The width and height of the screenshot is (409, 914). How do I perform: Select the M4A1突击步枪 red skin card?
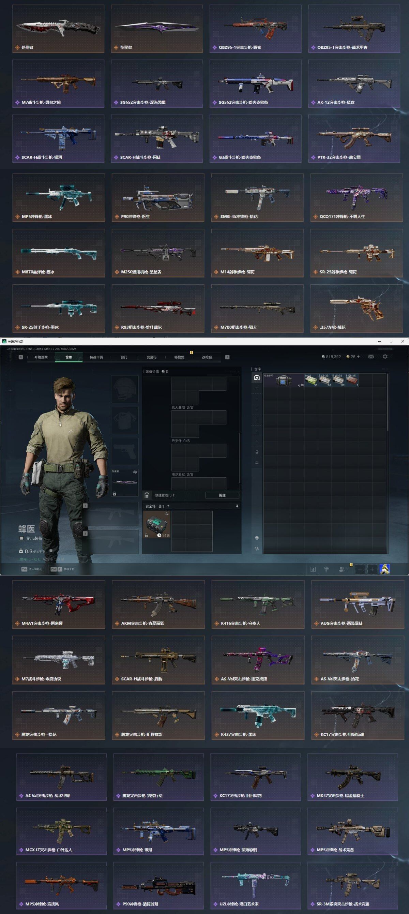pyautogui.click(x=59, y=604)
